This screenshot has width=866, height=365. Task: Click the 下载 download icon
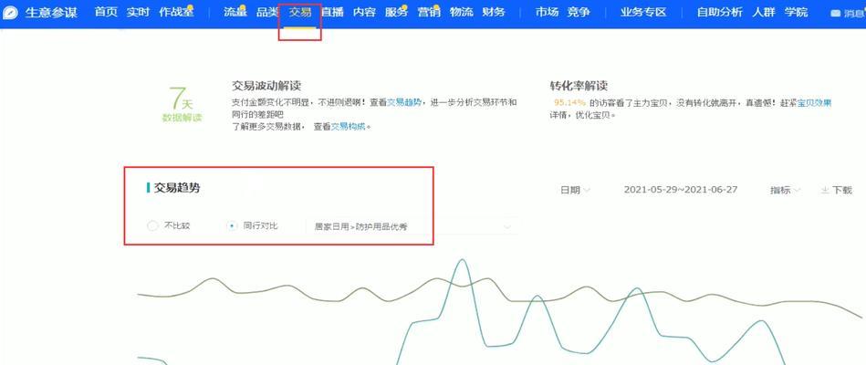pyautogui.click(x=825, y=190)
